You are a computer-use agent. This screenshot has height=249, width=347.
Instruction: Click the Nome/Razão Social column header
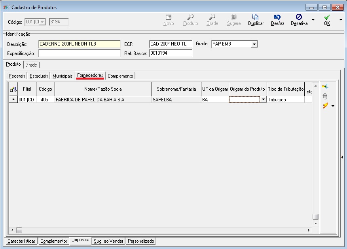click(103, 89)
